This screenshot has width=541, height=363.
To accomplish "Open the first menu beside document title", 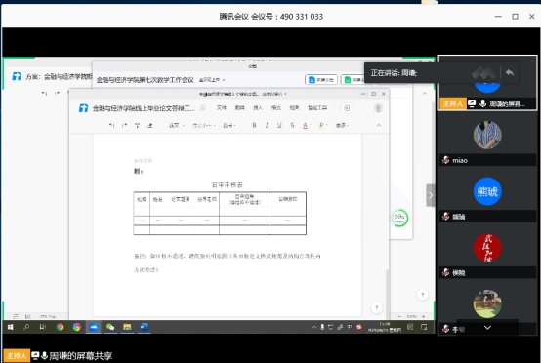I will (x=221, y=108).
